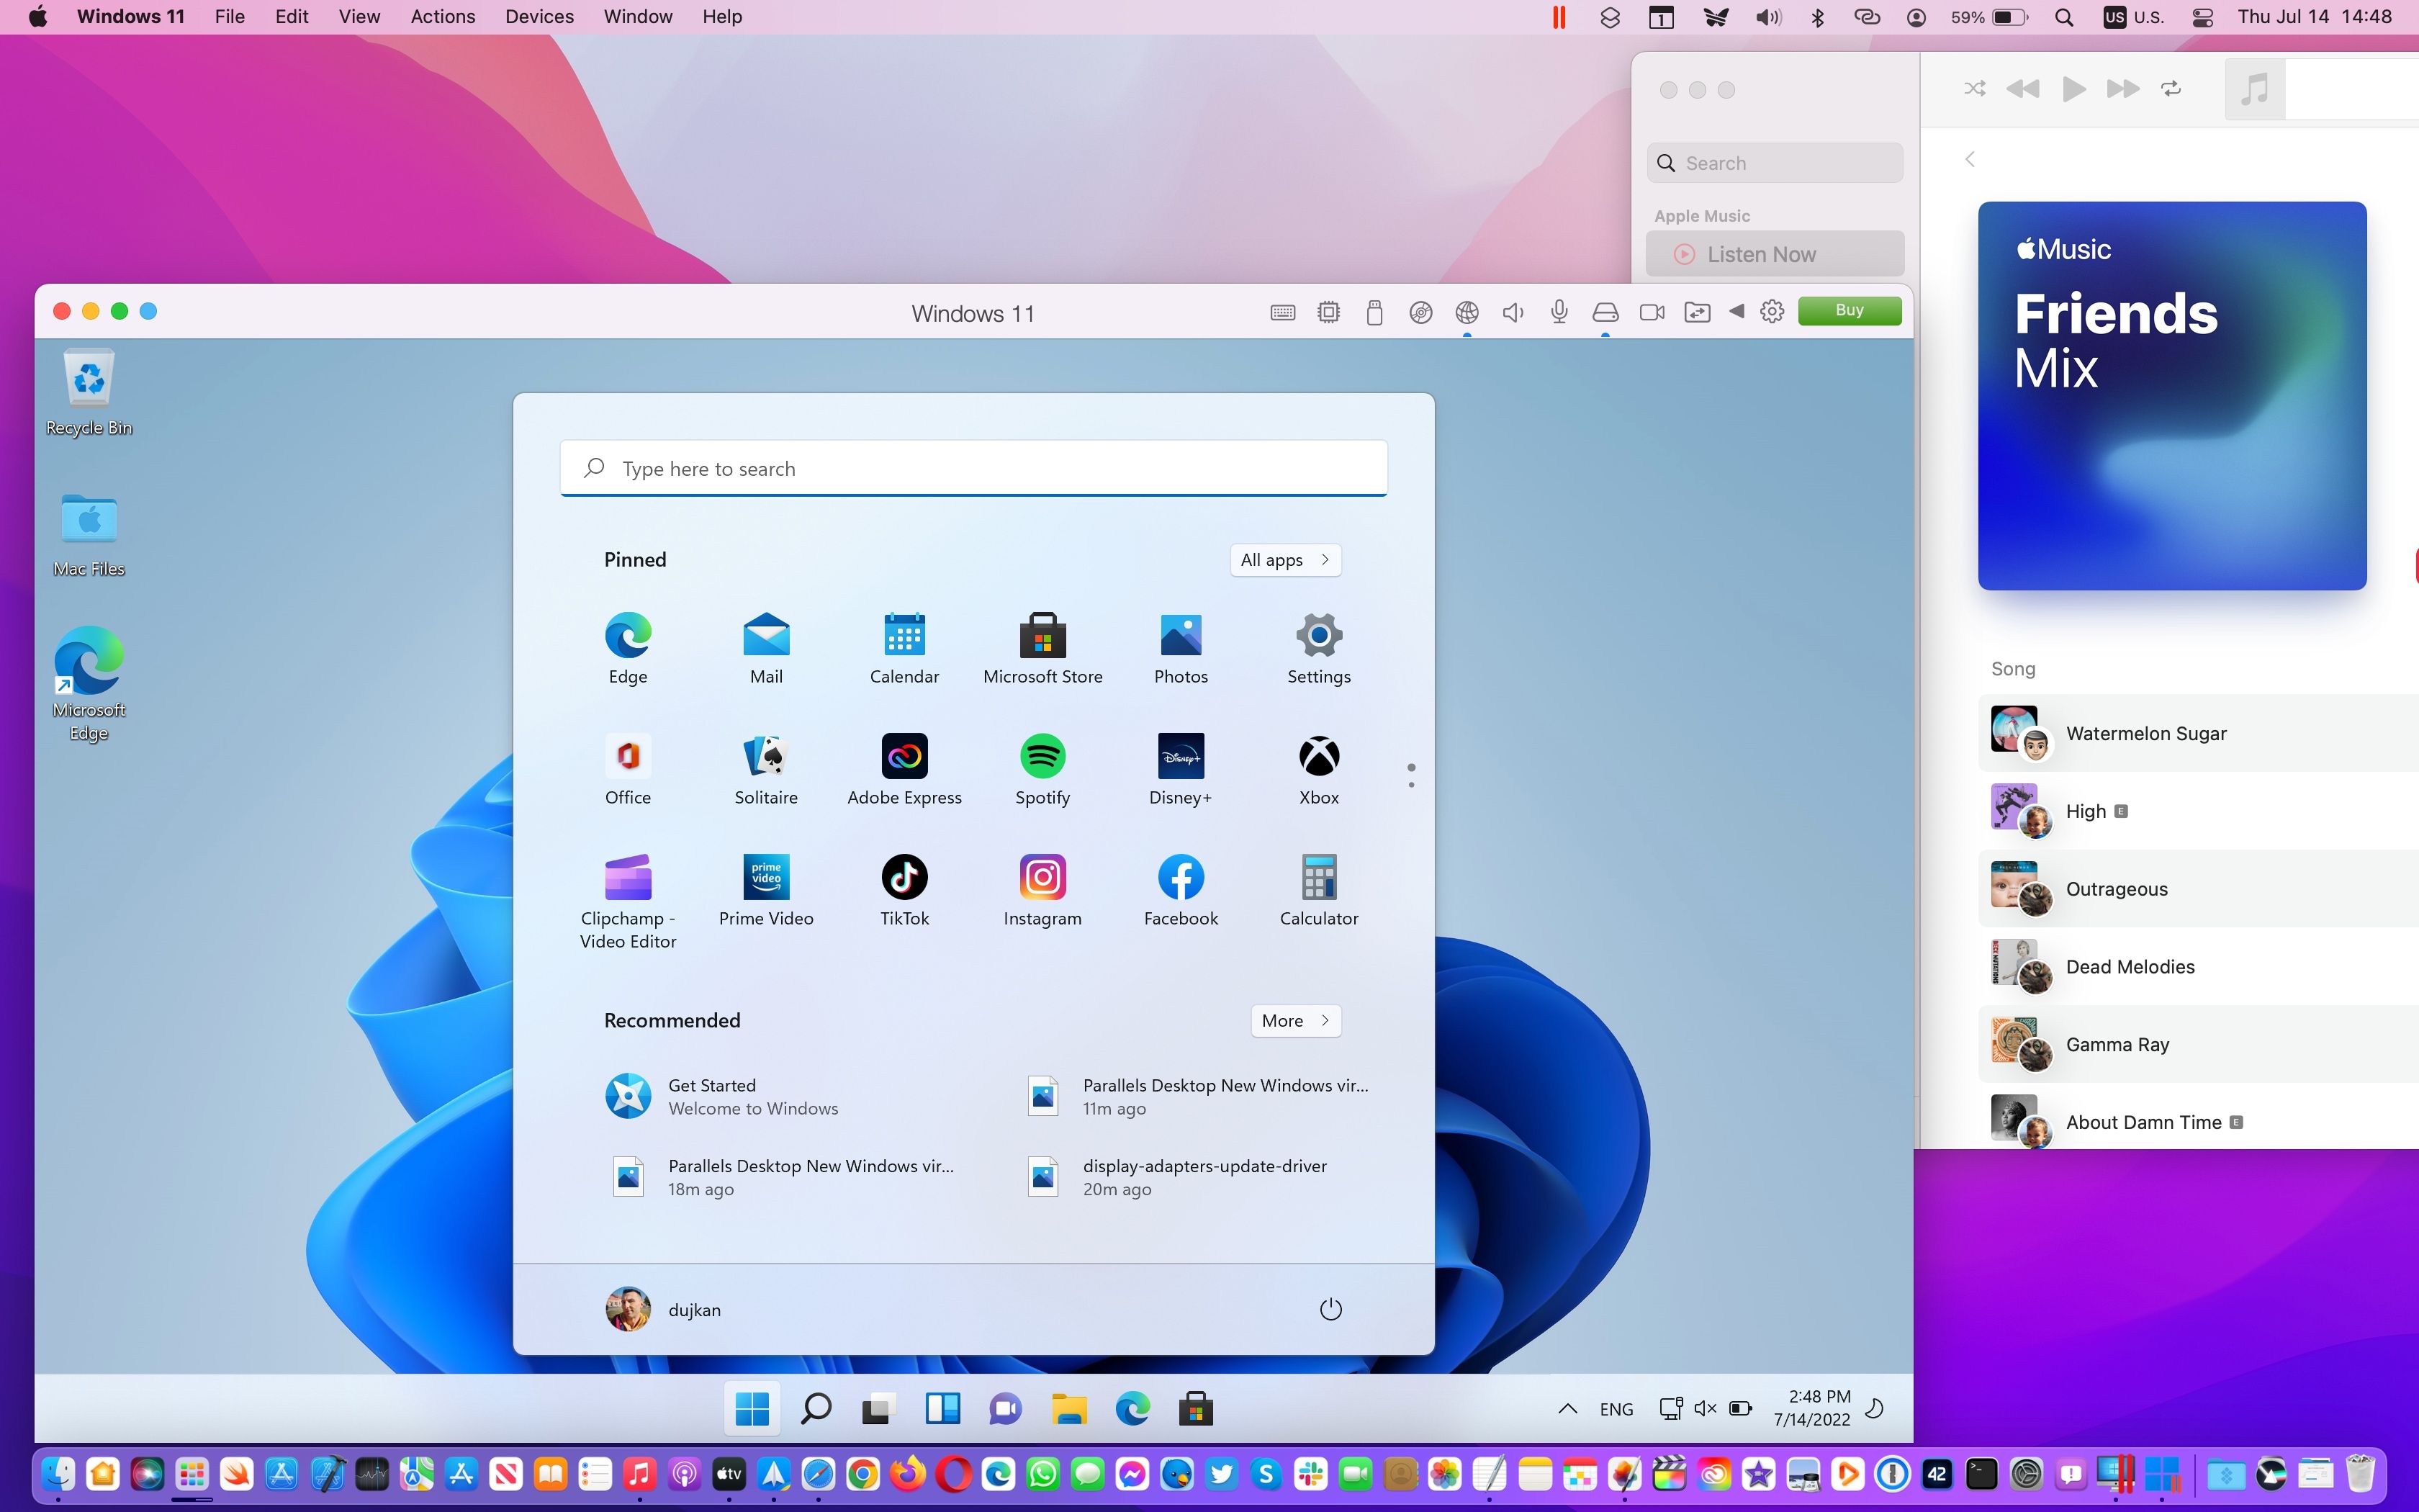Enable shuffle in the music player controls

(1974, 88)
